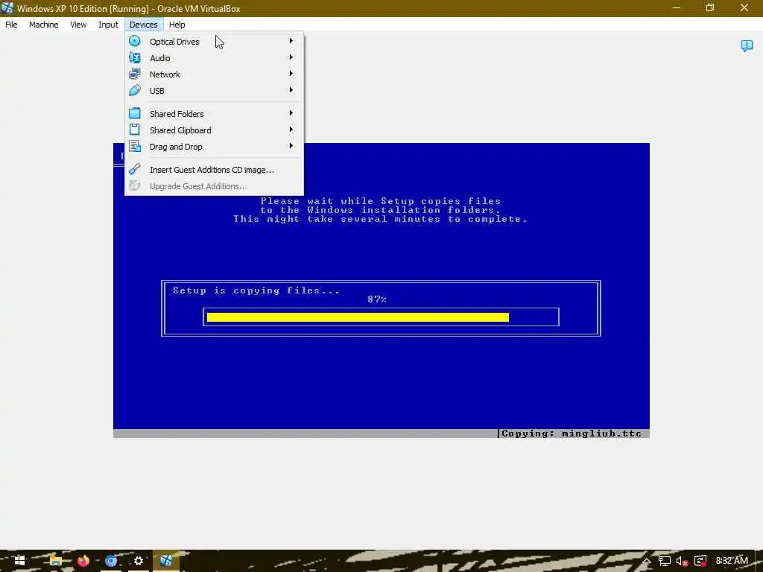Image resolution: width=763 pixels, height=572 pixels.
Task: Expand the Network submenu arrow
Action: point(291,74)
